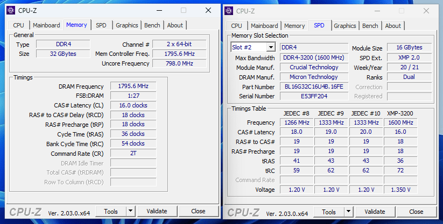Click Cycle Time (tRAS) 36 clocks value
The image size is (443, 224).
[133, 134]
